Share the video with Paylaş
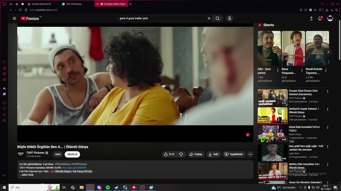The height and width of the screenshot is (191, 341). click(196, 154)
